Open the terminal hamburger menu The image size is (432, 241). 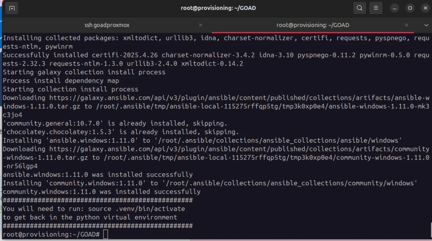click(376, 8)
